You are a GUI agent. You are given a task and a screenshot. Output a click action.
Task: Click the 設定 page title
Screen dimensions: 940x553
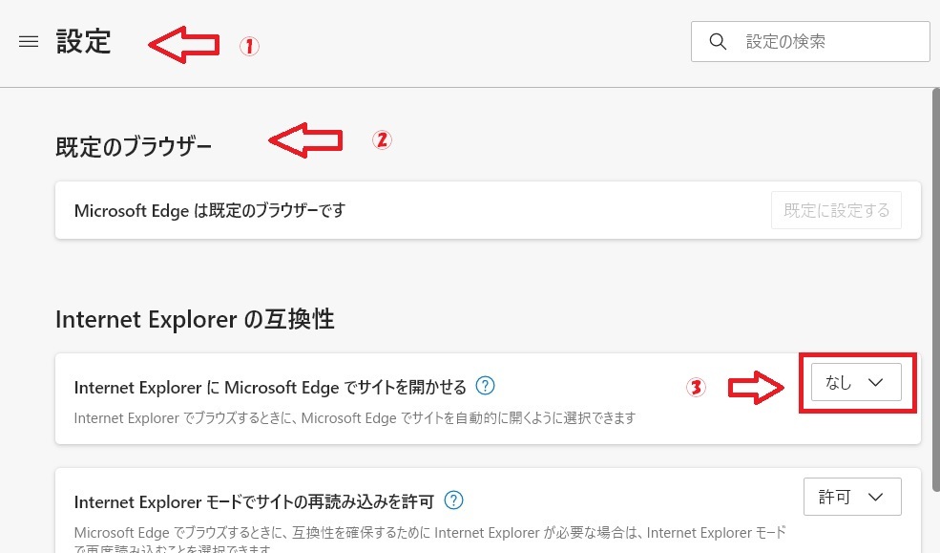83,41
